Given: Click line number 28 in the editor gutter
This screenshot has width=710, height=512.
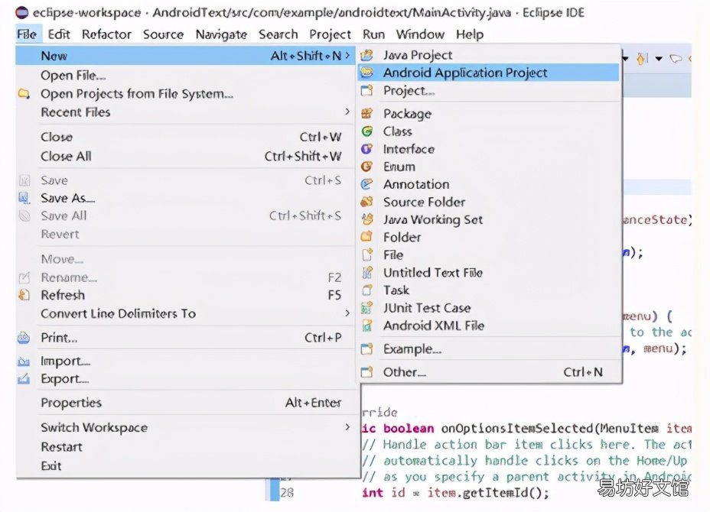Looking at the screenshot, I should 287,493.
